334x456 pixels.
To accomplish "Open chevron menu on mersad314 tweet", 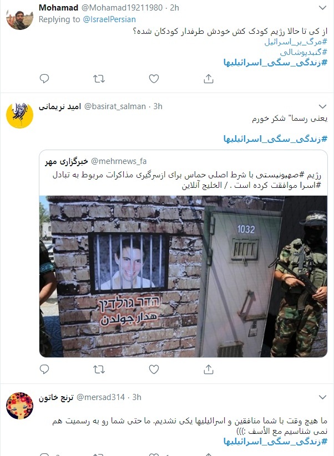I will (x=323, y=397).
